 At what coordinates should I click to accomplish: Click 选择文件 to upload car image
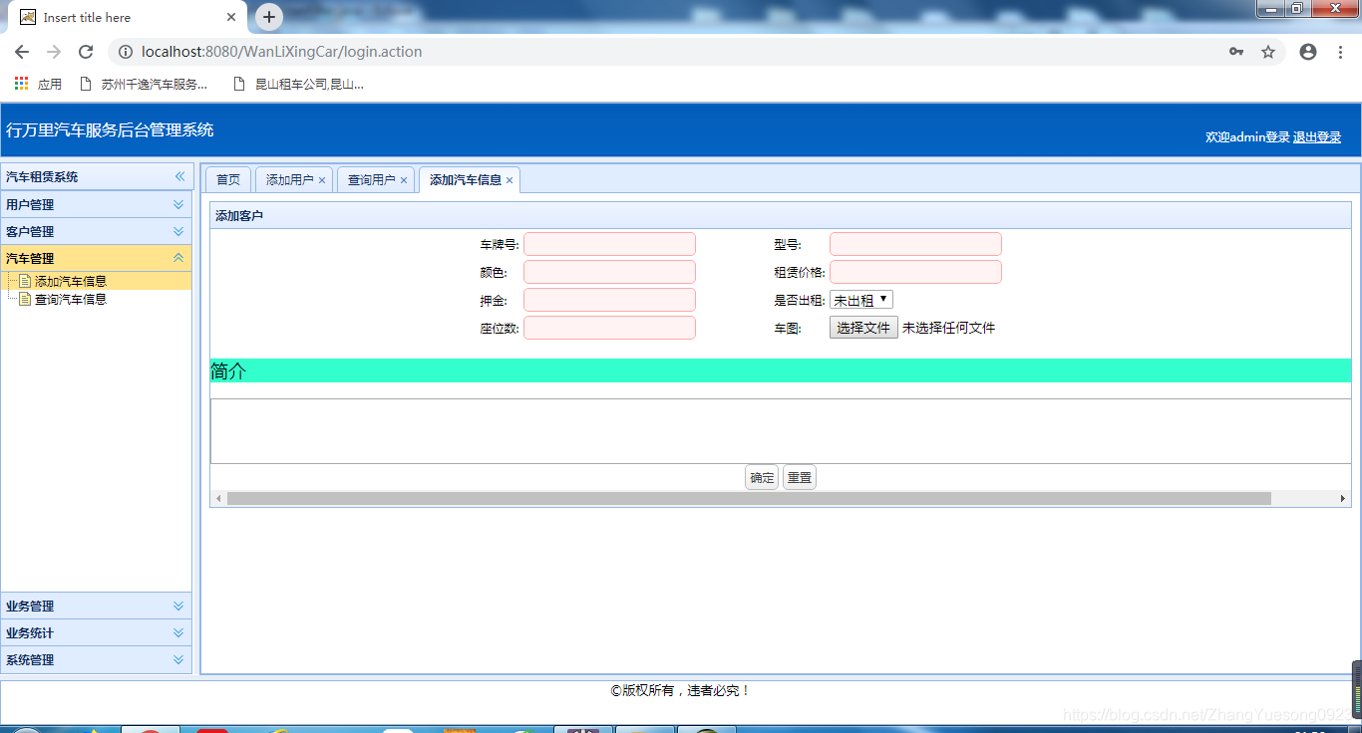pos(863,328)
